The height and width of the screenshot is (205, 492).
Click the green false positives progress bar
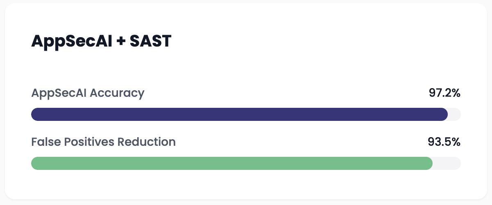tap(232, 163)
